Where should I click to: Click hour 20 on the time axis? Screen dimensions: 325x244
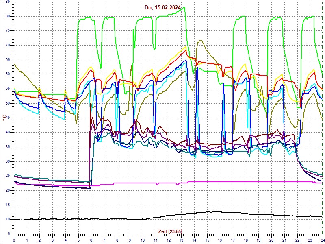271,240
